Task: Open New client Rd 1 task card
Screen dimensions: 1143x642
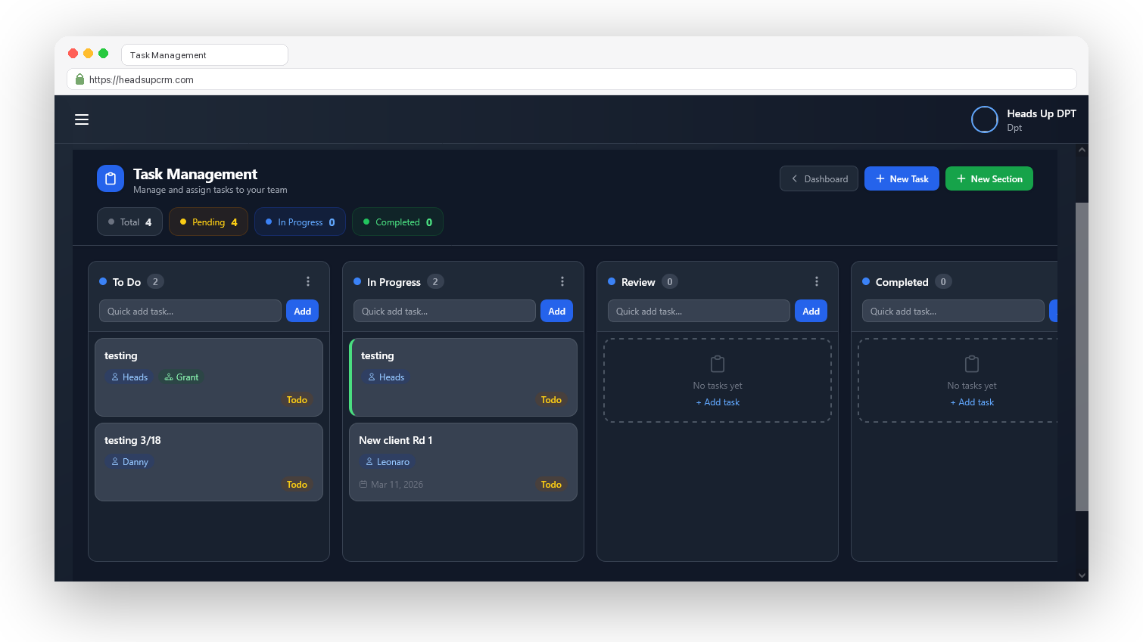Action: tap(463, 462)
